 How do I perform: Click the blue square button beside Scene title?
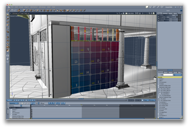pos(181,10)
